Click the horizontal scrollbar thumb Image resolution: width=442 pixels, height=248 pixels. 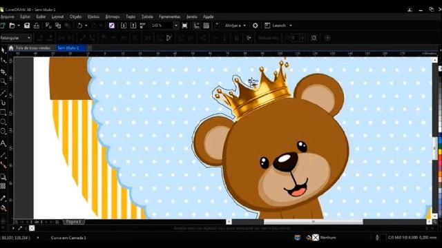pos(313,222)
